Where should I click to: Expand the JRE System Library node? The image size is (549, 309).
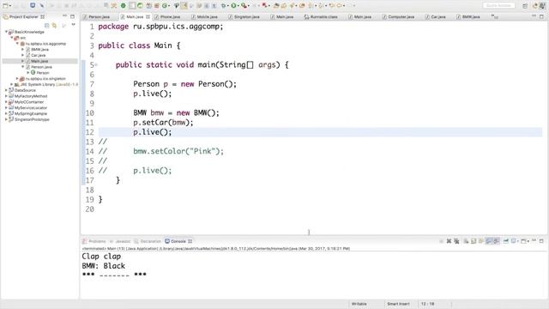pyautogui.click(x=12, y=84)
